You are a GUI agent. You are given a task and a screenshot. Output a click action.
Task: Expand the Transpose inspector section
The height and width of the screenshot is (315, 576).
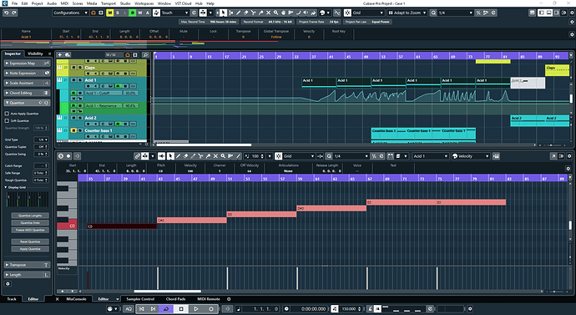tap(27, 265)
